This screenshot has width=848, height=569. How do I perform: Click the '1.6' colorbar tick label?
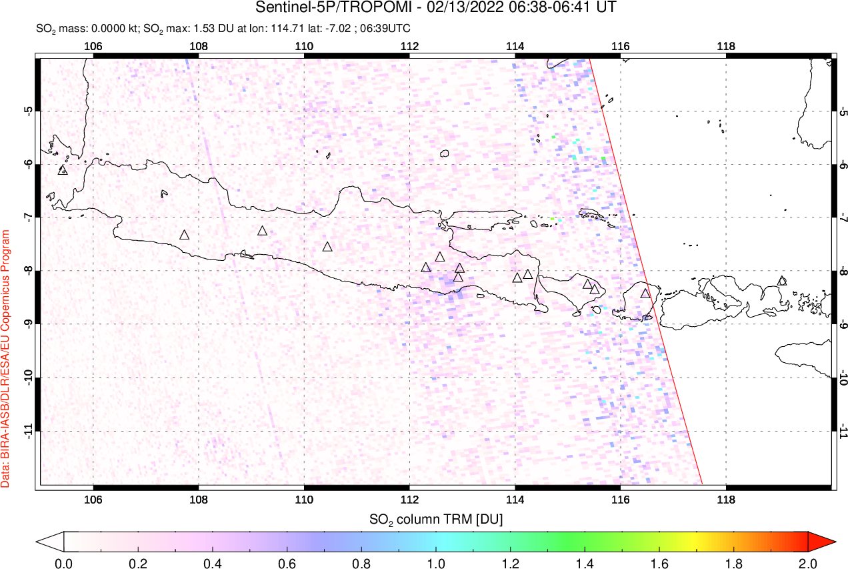pos(659,563)
